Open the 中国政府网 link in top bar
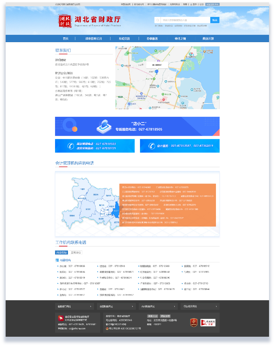Image resolution: width=275 pixels, height=347 pixels. click(126, 4)
